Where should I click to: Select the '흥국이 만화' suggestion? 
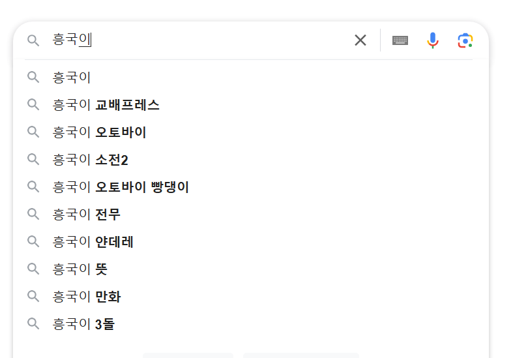pos(87,297)
